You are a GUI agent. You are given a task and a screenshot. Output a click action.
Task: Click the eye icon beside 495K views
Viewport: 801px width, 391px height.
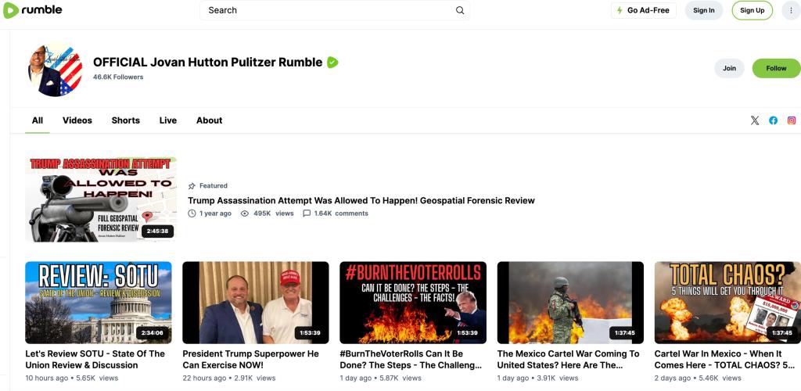tap(245, 213)
